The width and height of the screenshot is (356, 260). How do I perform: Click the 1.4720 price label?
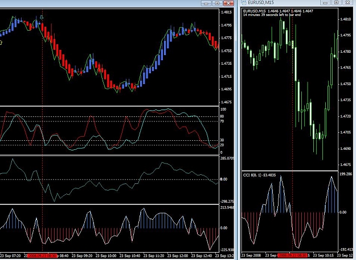pos(345,116)
